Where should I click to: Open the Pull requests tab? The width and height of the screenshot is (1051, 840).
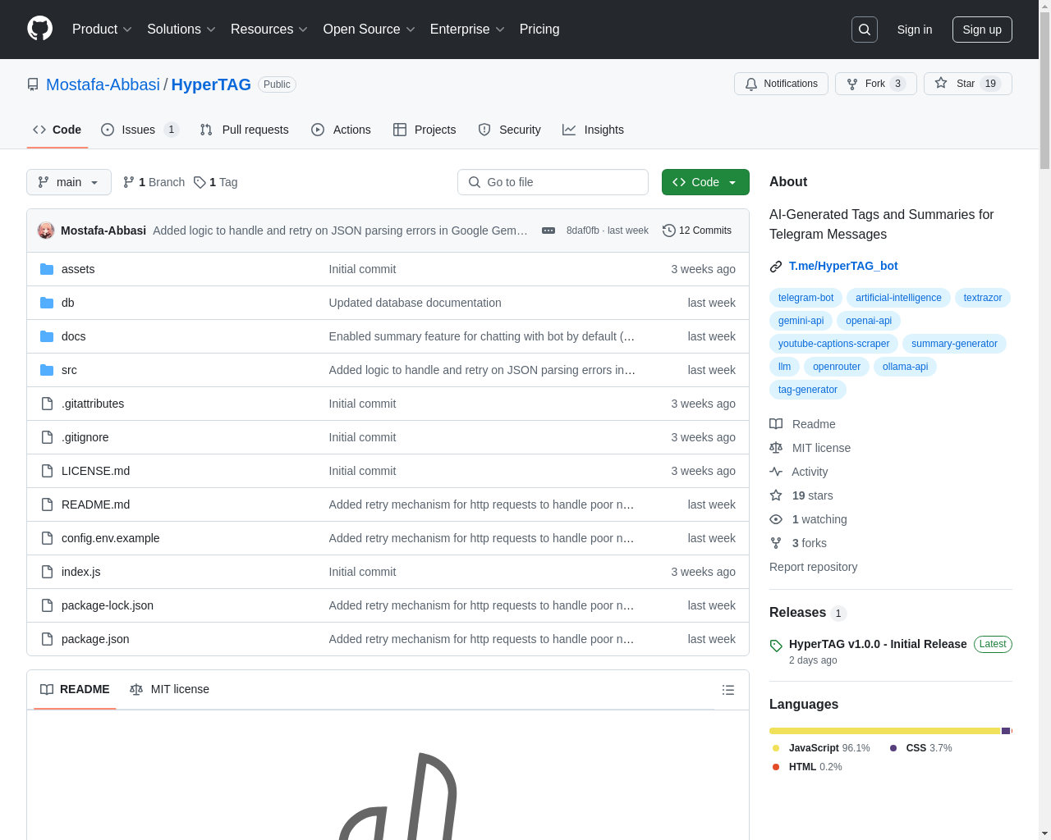[x=245, y=130]
